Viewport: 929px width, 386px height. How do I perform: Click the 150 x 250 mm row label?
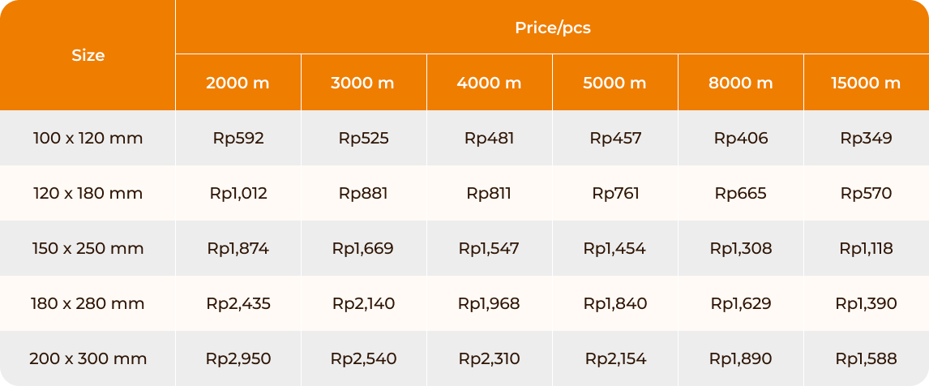(88, 248)
